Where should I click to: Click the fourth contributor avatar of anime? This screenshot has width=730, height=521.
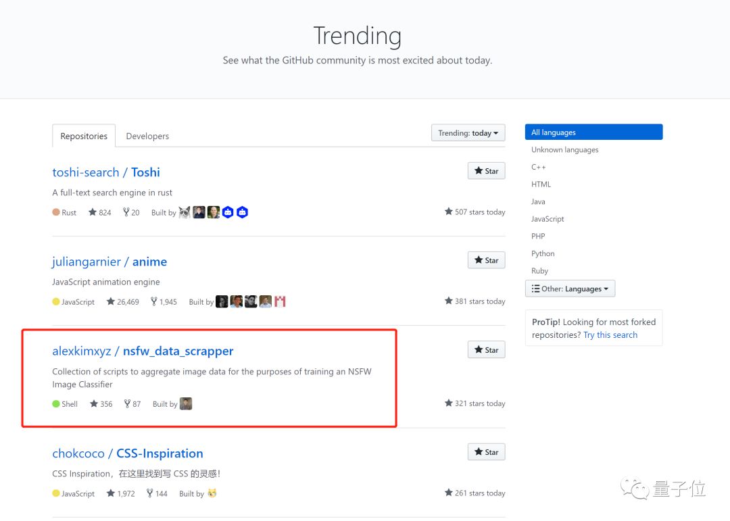point(266,301)
